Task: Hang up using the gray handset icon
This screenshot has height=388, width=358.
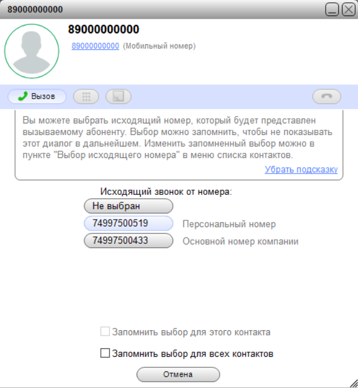Action: tap(326, 96)
